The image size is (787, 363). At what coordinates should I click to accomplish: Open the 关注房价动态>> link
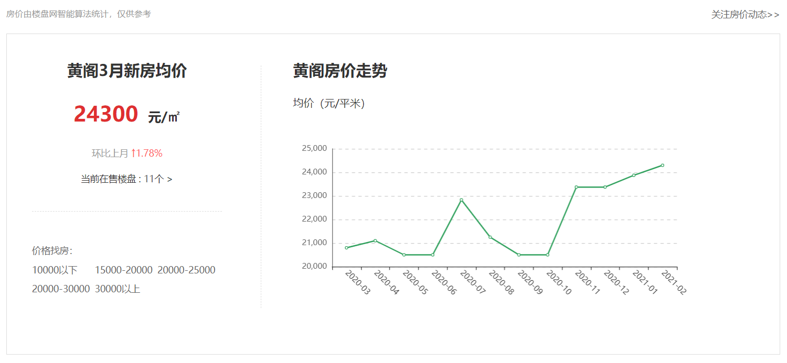[745, 15]
